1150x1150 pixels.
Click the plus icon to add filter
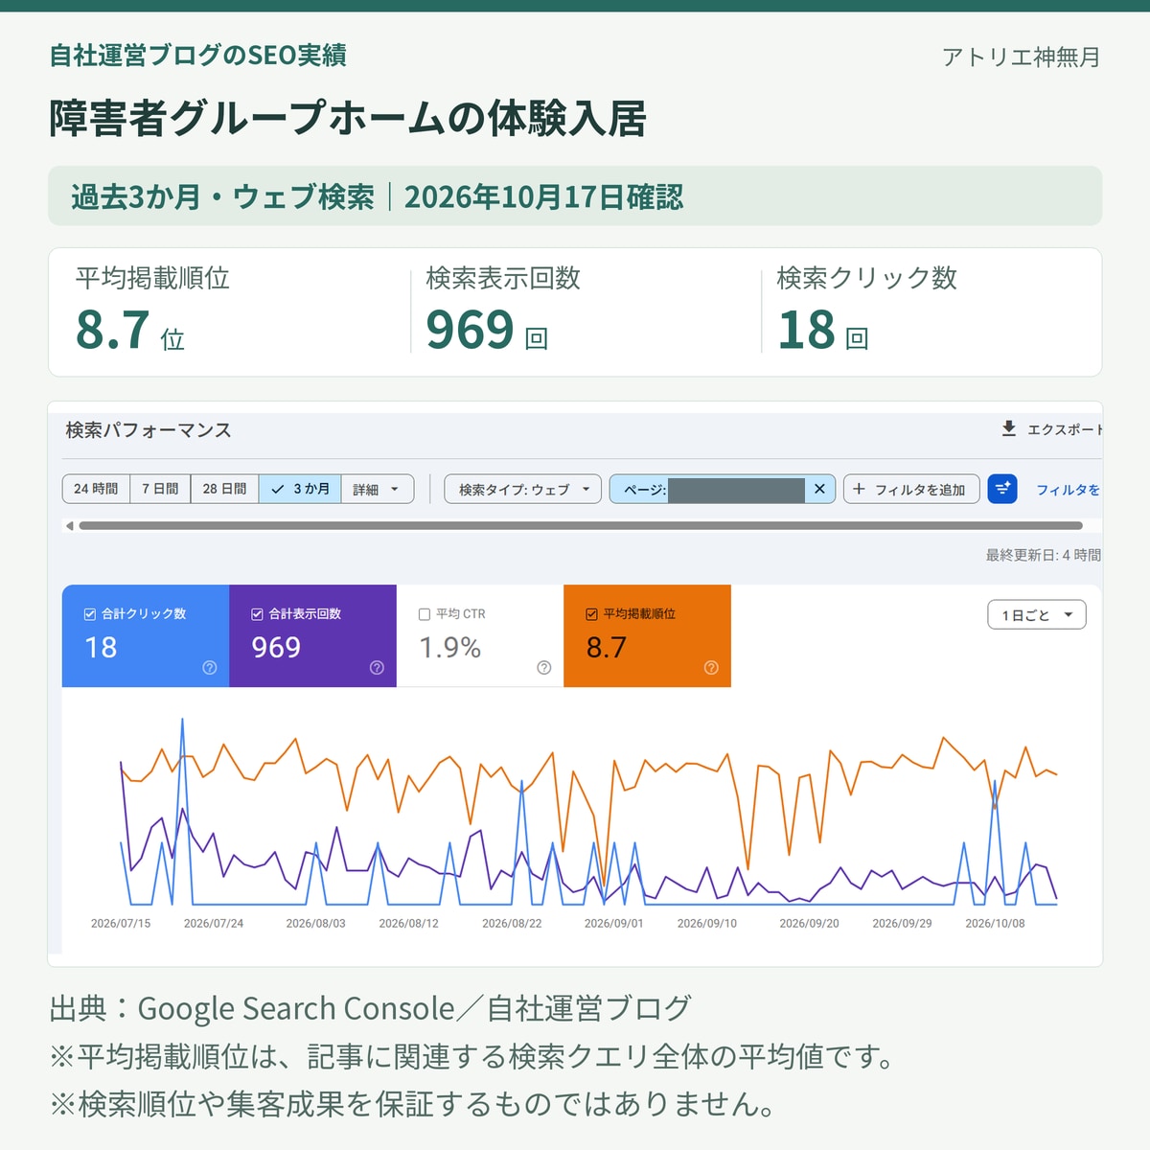pos(859,489)
